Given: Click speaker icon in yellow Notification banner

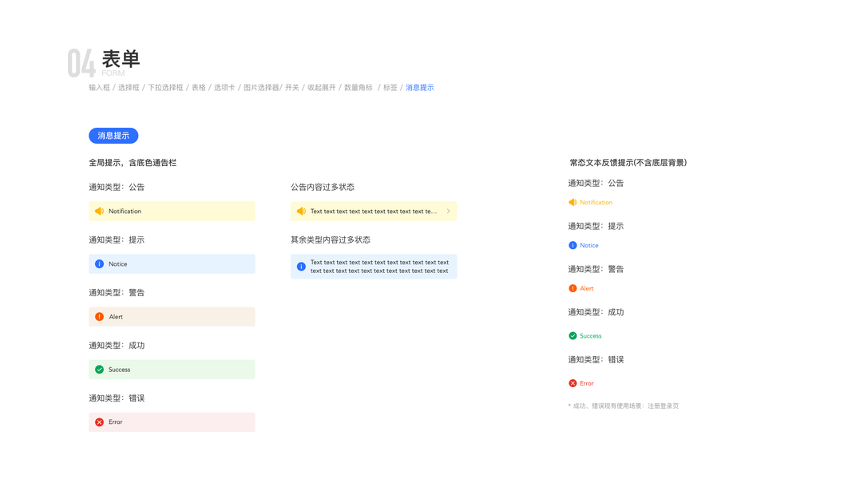Looking at the screenshot, I should pos(99,212).
